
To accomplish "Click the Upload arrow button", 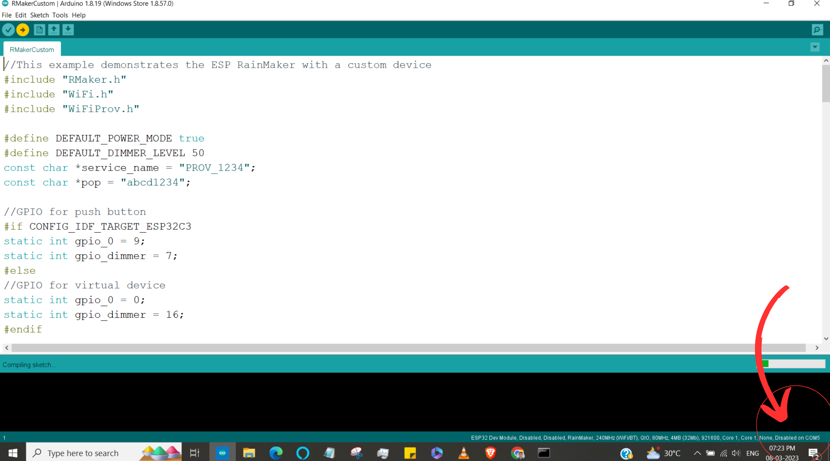I will pyautogui.click(x=23, y=30).
